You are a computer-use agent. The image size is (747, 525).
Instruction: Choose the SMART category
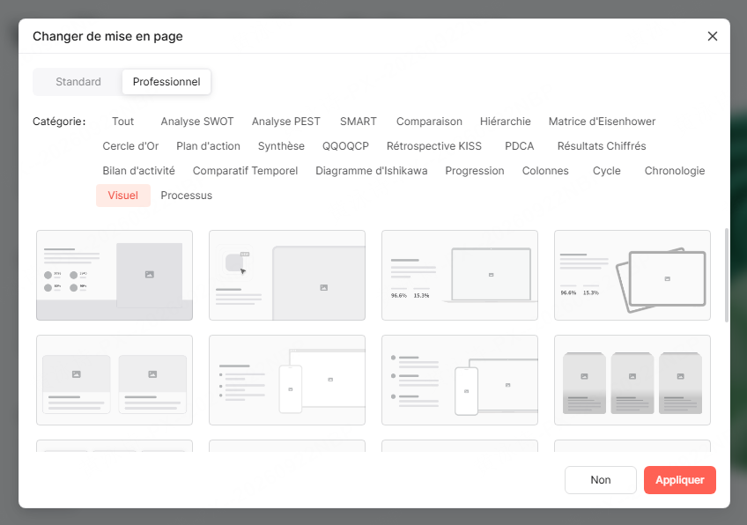click(359, 122)
